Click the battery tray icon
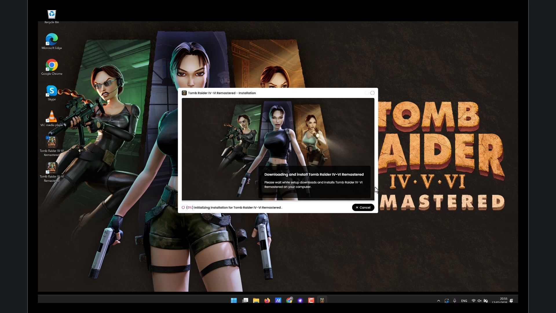The width and height of the screenshot is (556, 313). click(x=486, y=301)
